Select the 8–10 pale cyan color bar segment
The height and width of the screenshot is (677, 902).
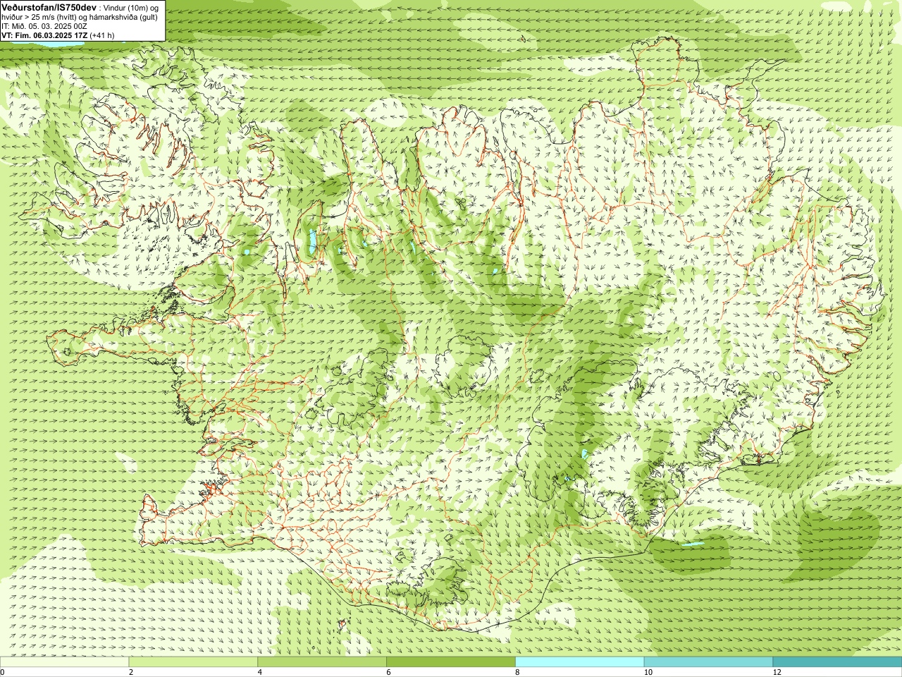(579, 662)
